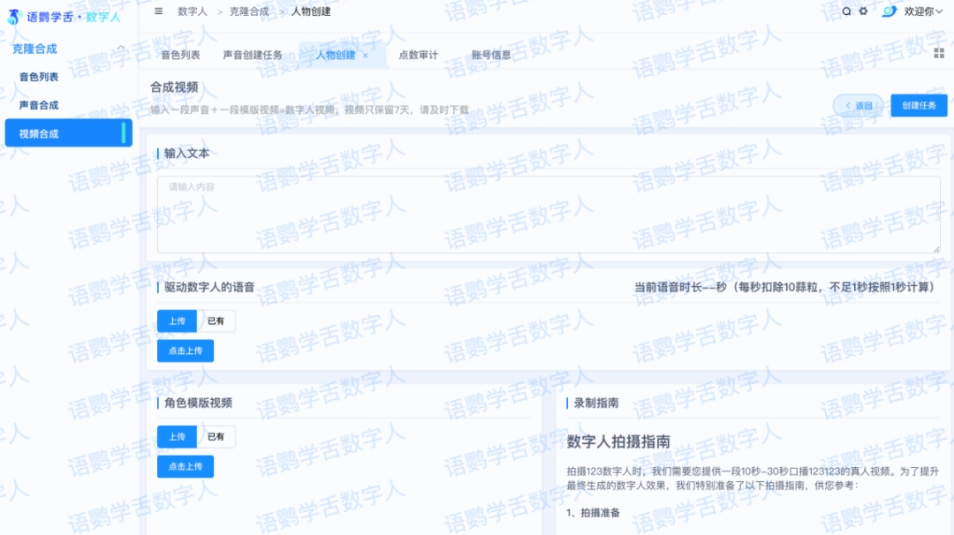Switch to the 点数审计 tab
The image size is (954, 535).
pos(418,55)
